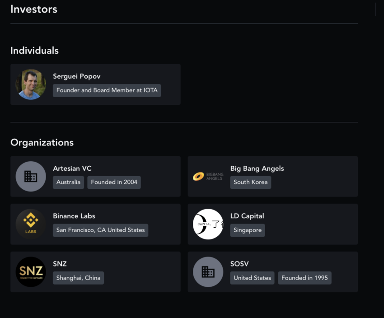Image resolution: width=384 pixels, height=318 pixels.
Task: Click Serguei Popov's profile photo
Action: pyautogui.click(x=31, y=84)
